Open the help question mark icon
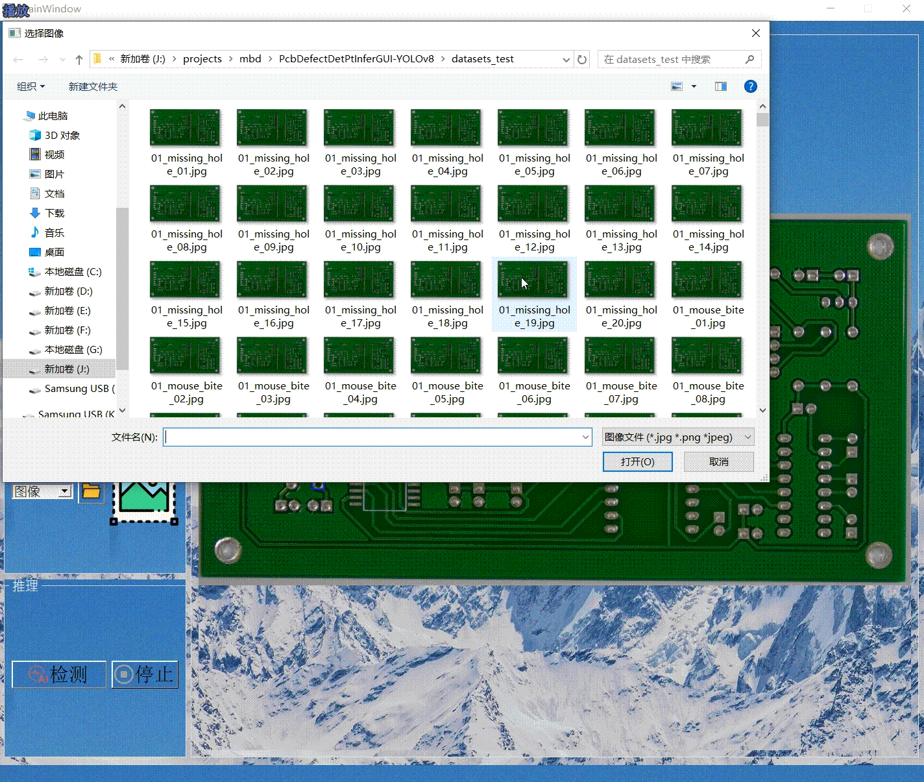Viewport: 924px width, 782px height. (750, 86)
